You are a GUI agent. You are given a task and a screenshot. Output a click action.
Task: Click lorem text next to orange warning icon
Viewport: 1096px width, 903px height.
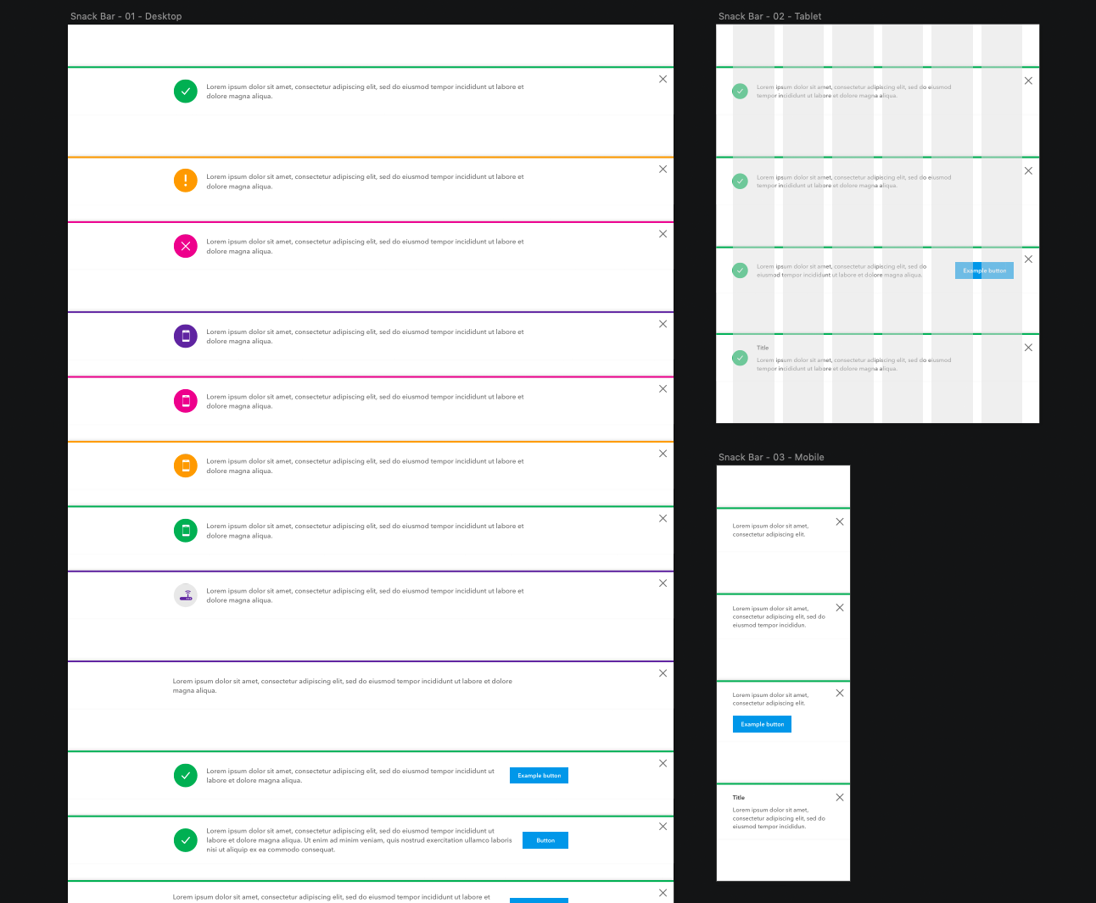tap(365, 181)
